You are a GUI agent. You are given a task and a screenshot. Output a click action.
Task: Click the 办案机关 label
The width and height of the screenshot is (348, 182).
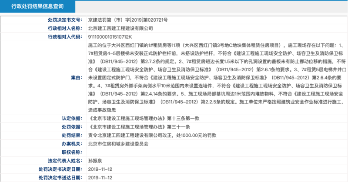[72, 144]
